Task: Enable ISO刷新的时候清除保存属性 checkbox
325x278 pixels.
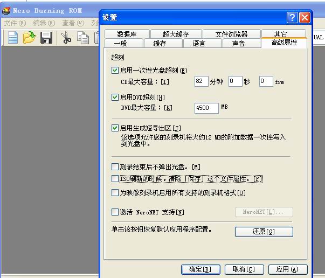Action: click(115, 178)
